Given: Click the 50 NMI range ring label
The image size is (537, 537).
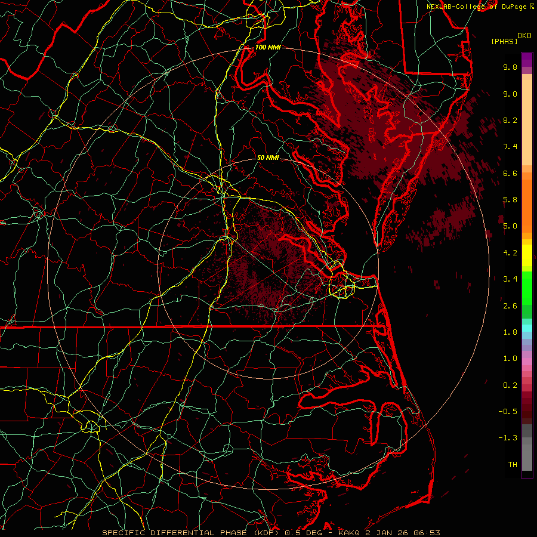Looking at the screenshot, I should 268,158.
